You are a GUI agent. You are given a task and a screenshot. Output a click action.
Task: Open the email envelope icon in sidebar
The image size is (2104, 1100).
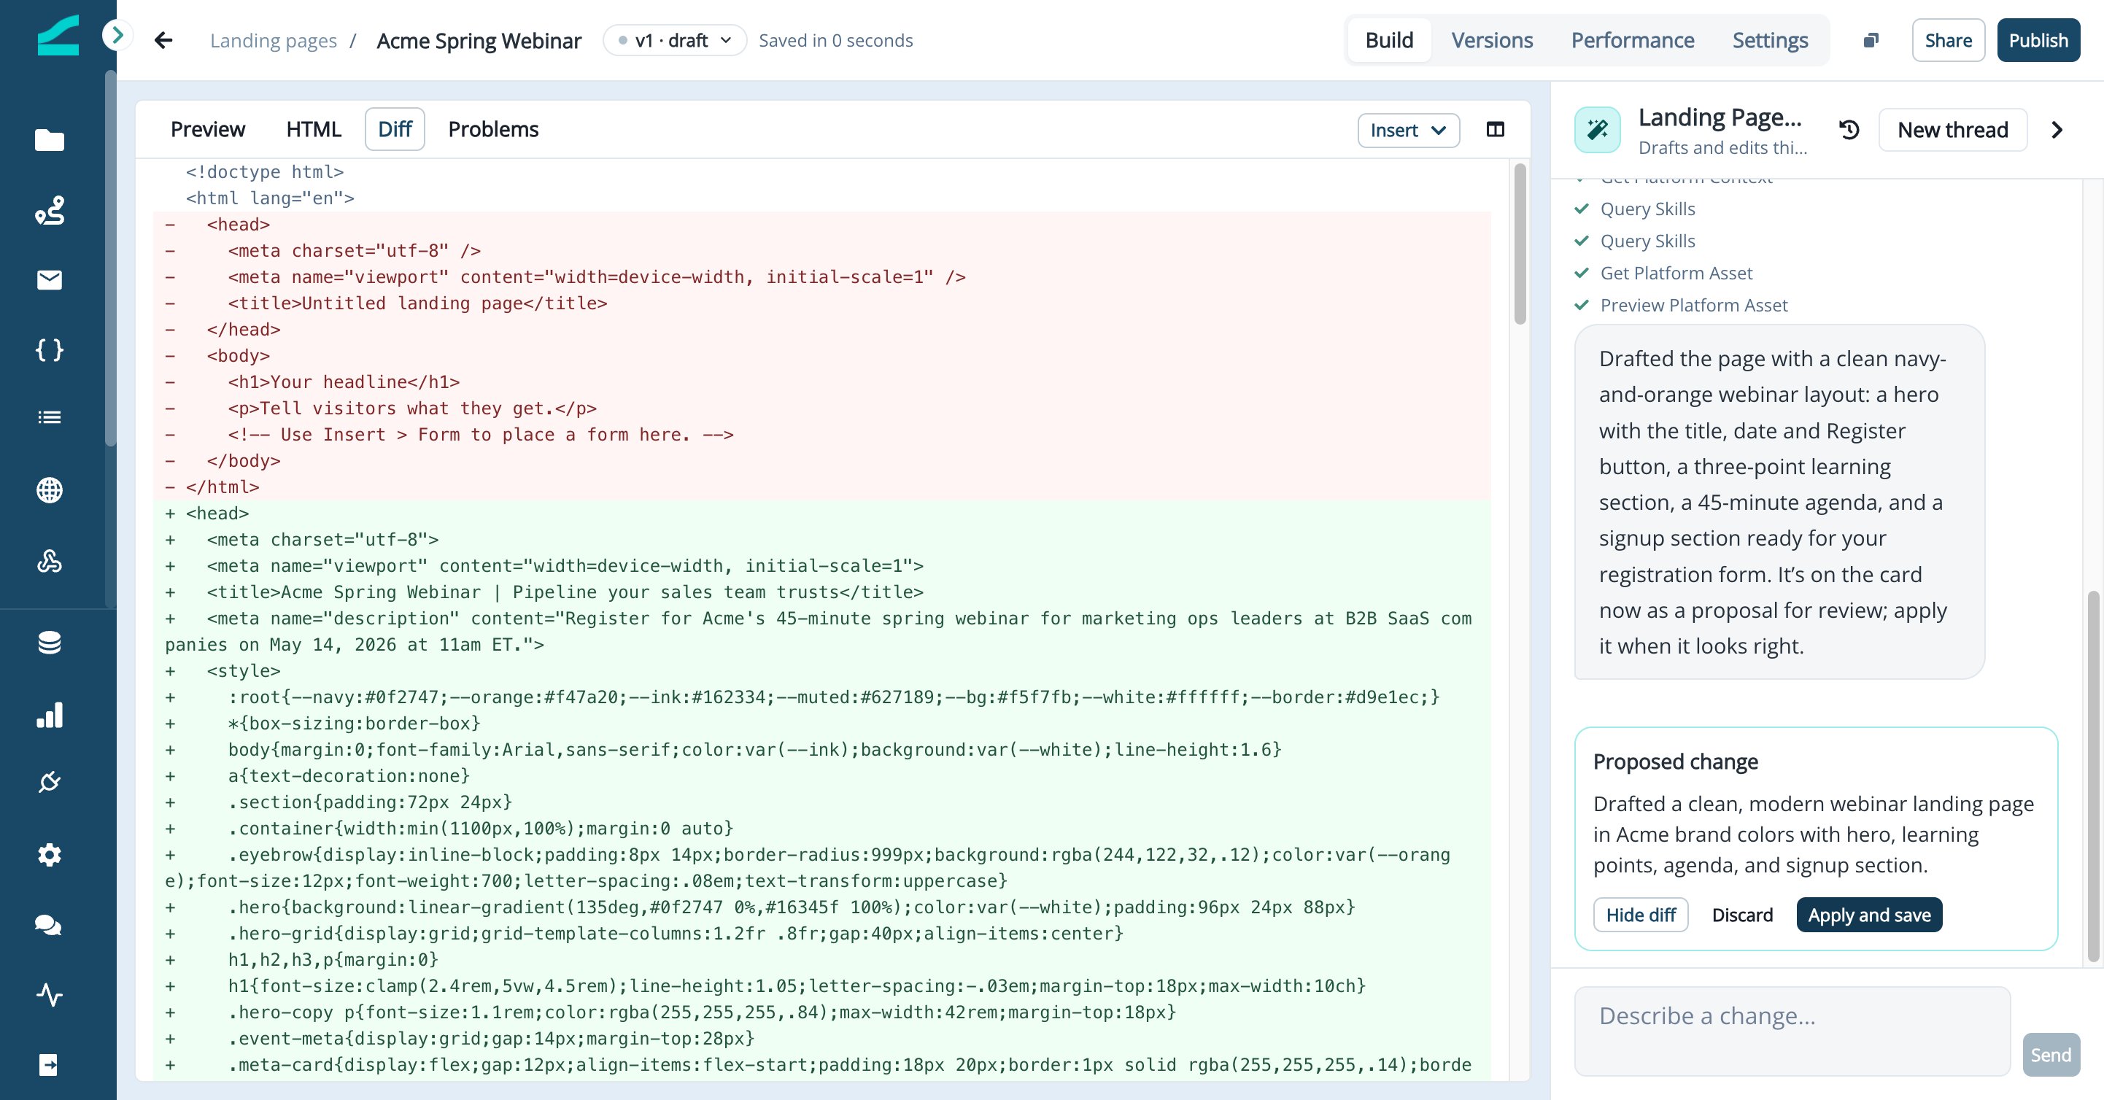tap(49, 280)
